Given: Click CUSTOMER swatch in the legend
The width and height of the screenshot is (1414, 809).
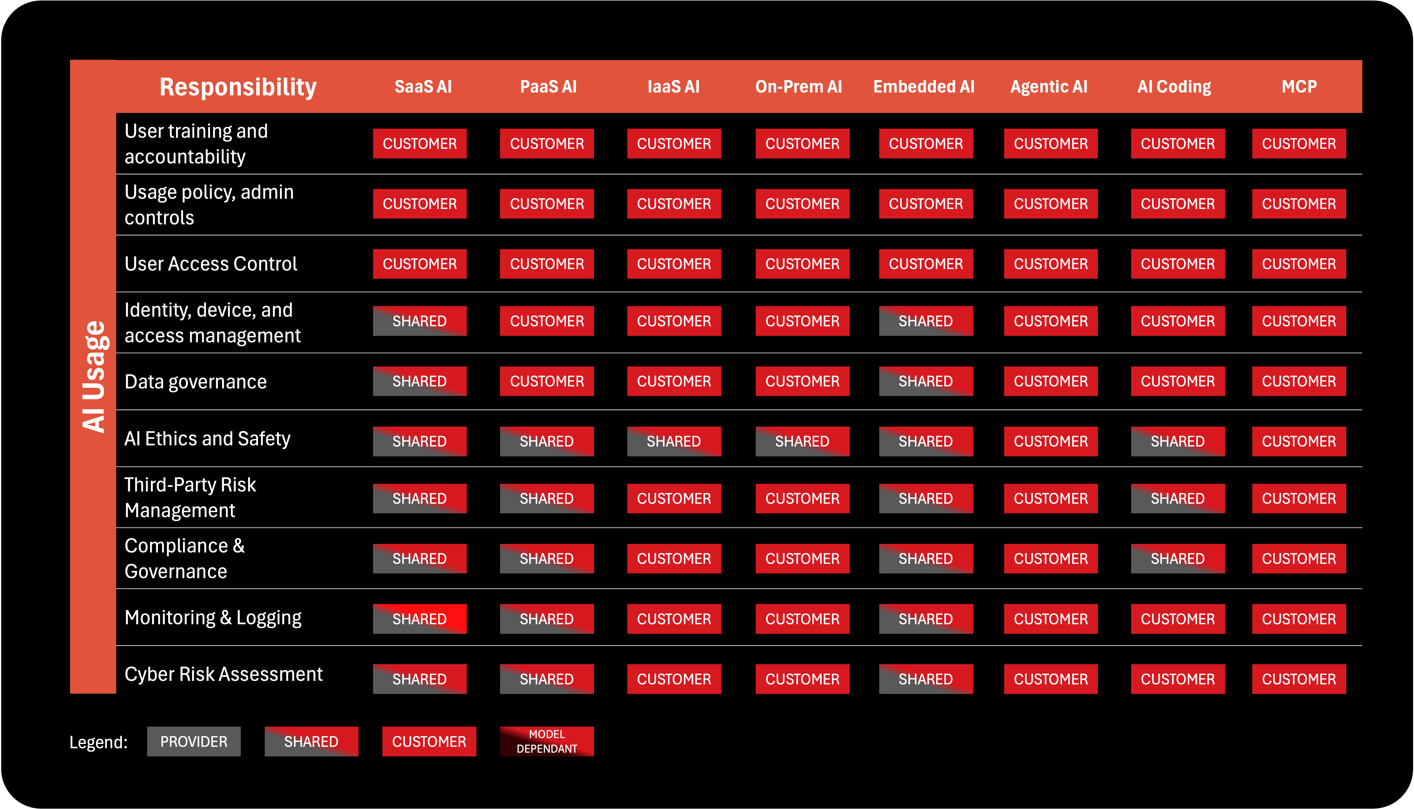Looking at the screenshot, I should (429, 741).
